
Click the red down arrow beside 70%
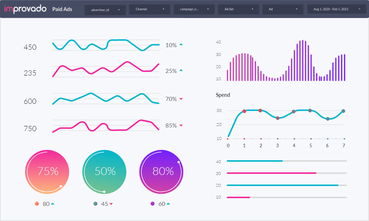(x=181, y=99)
